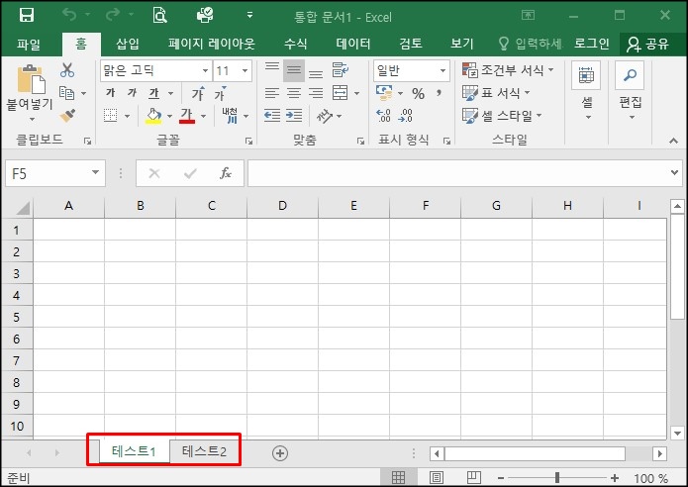The image size is (688, 487).
Task: Click the formula bar input area
Action: click(457, 173)
